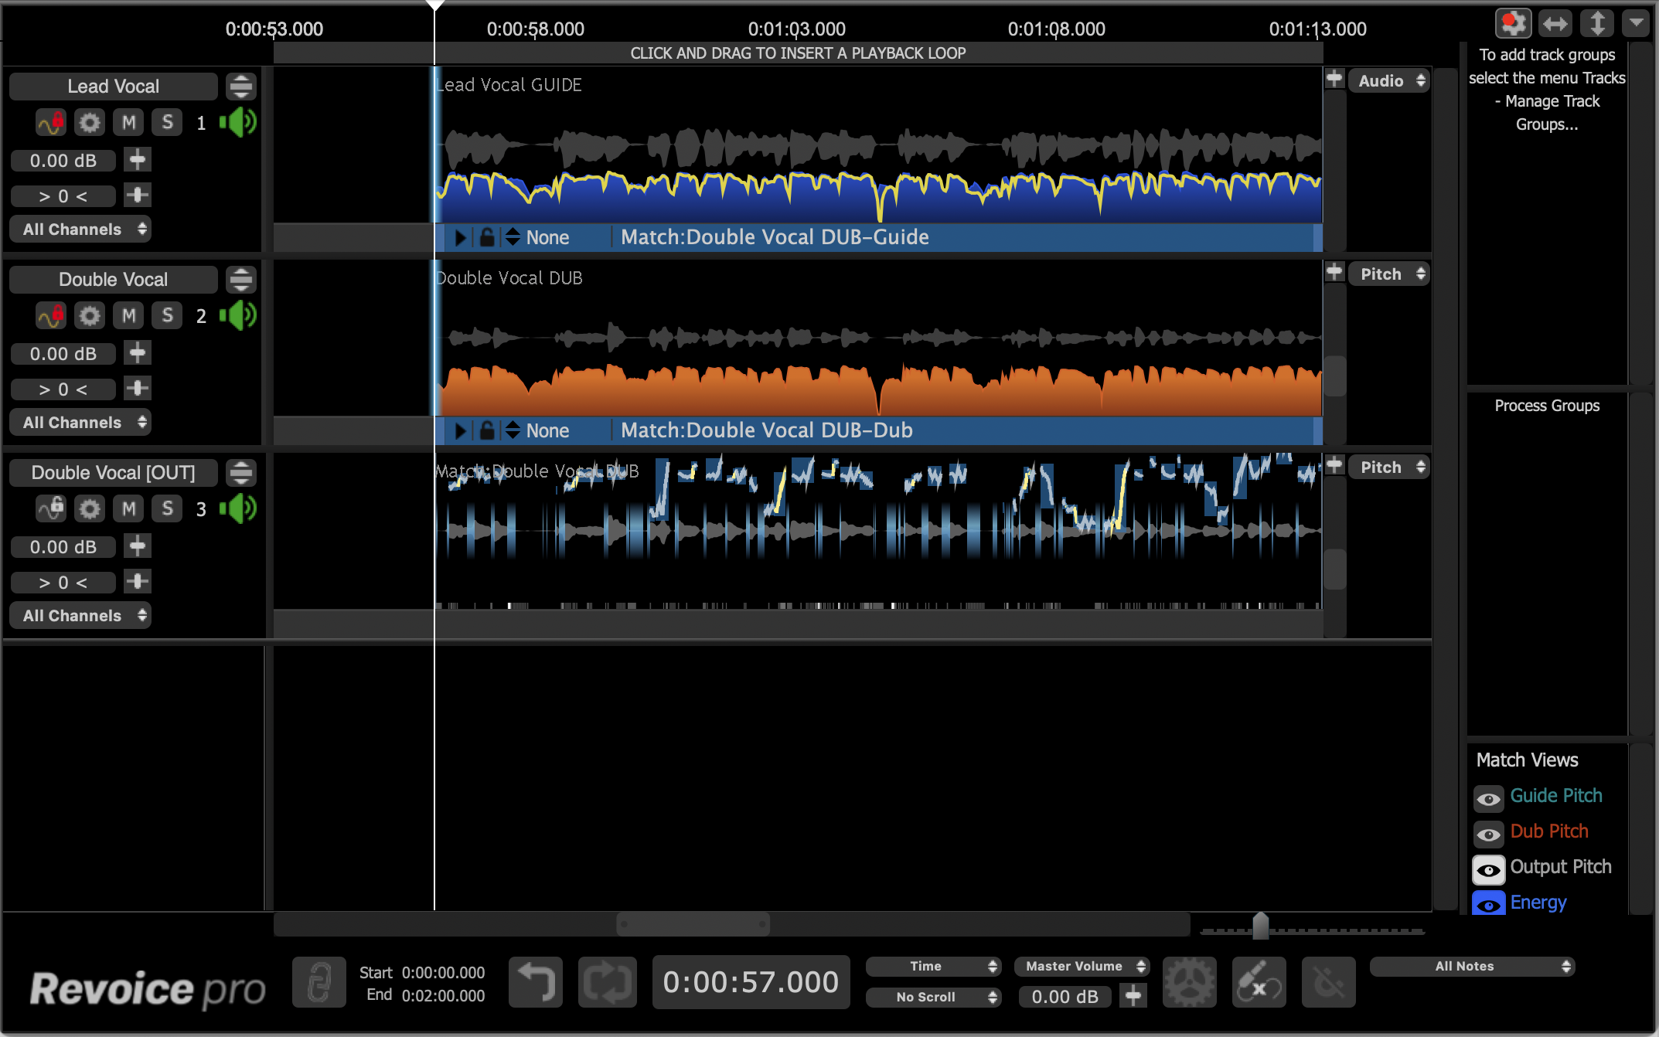Click the link chain icon beside Start time

pos(319,982)
